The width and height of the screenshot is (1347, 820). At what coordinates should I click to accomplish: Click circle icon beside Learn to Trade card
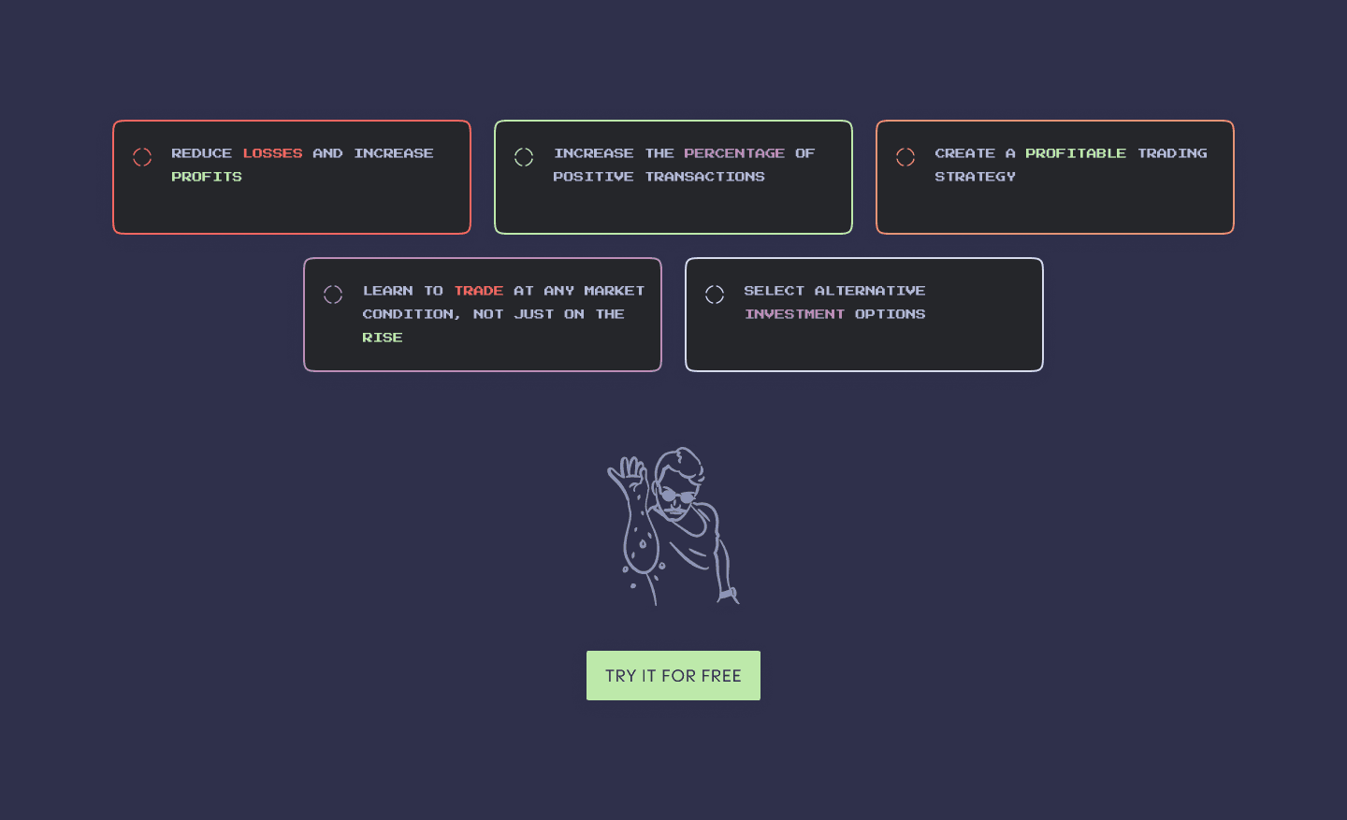333,295
